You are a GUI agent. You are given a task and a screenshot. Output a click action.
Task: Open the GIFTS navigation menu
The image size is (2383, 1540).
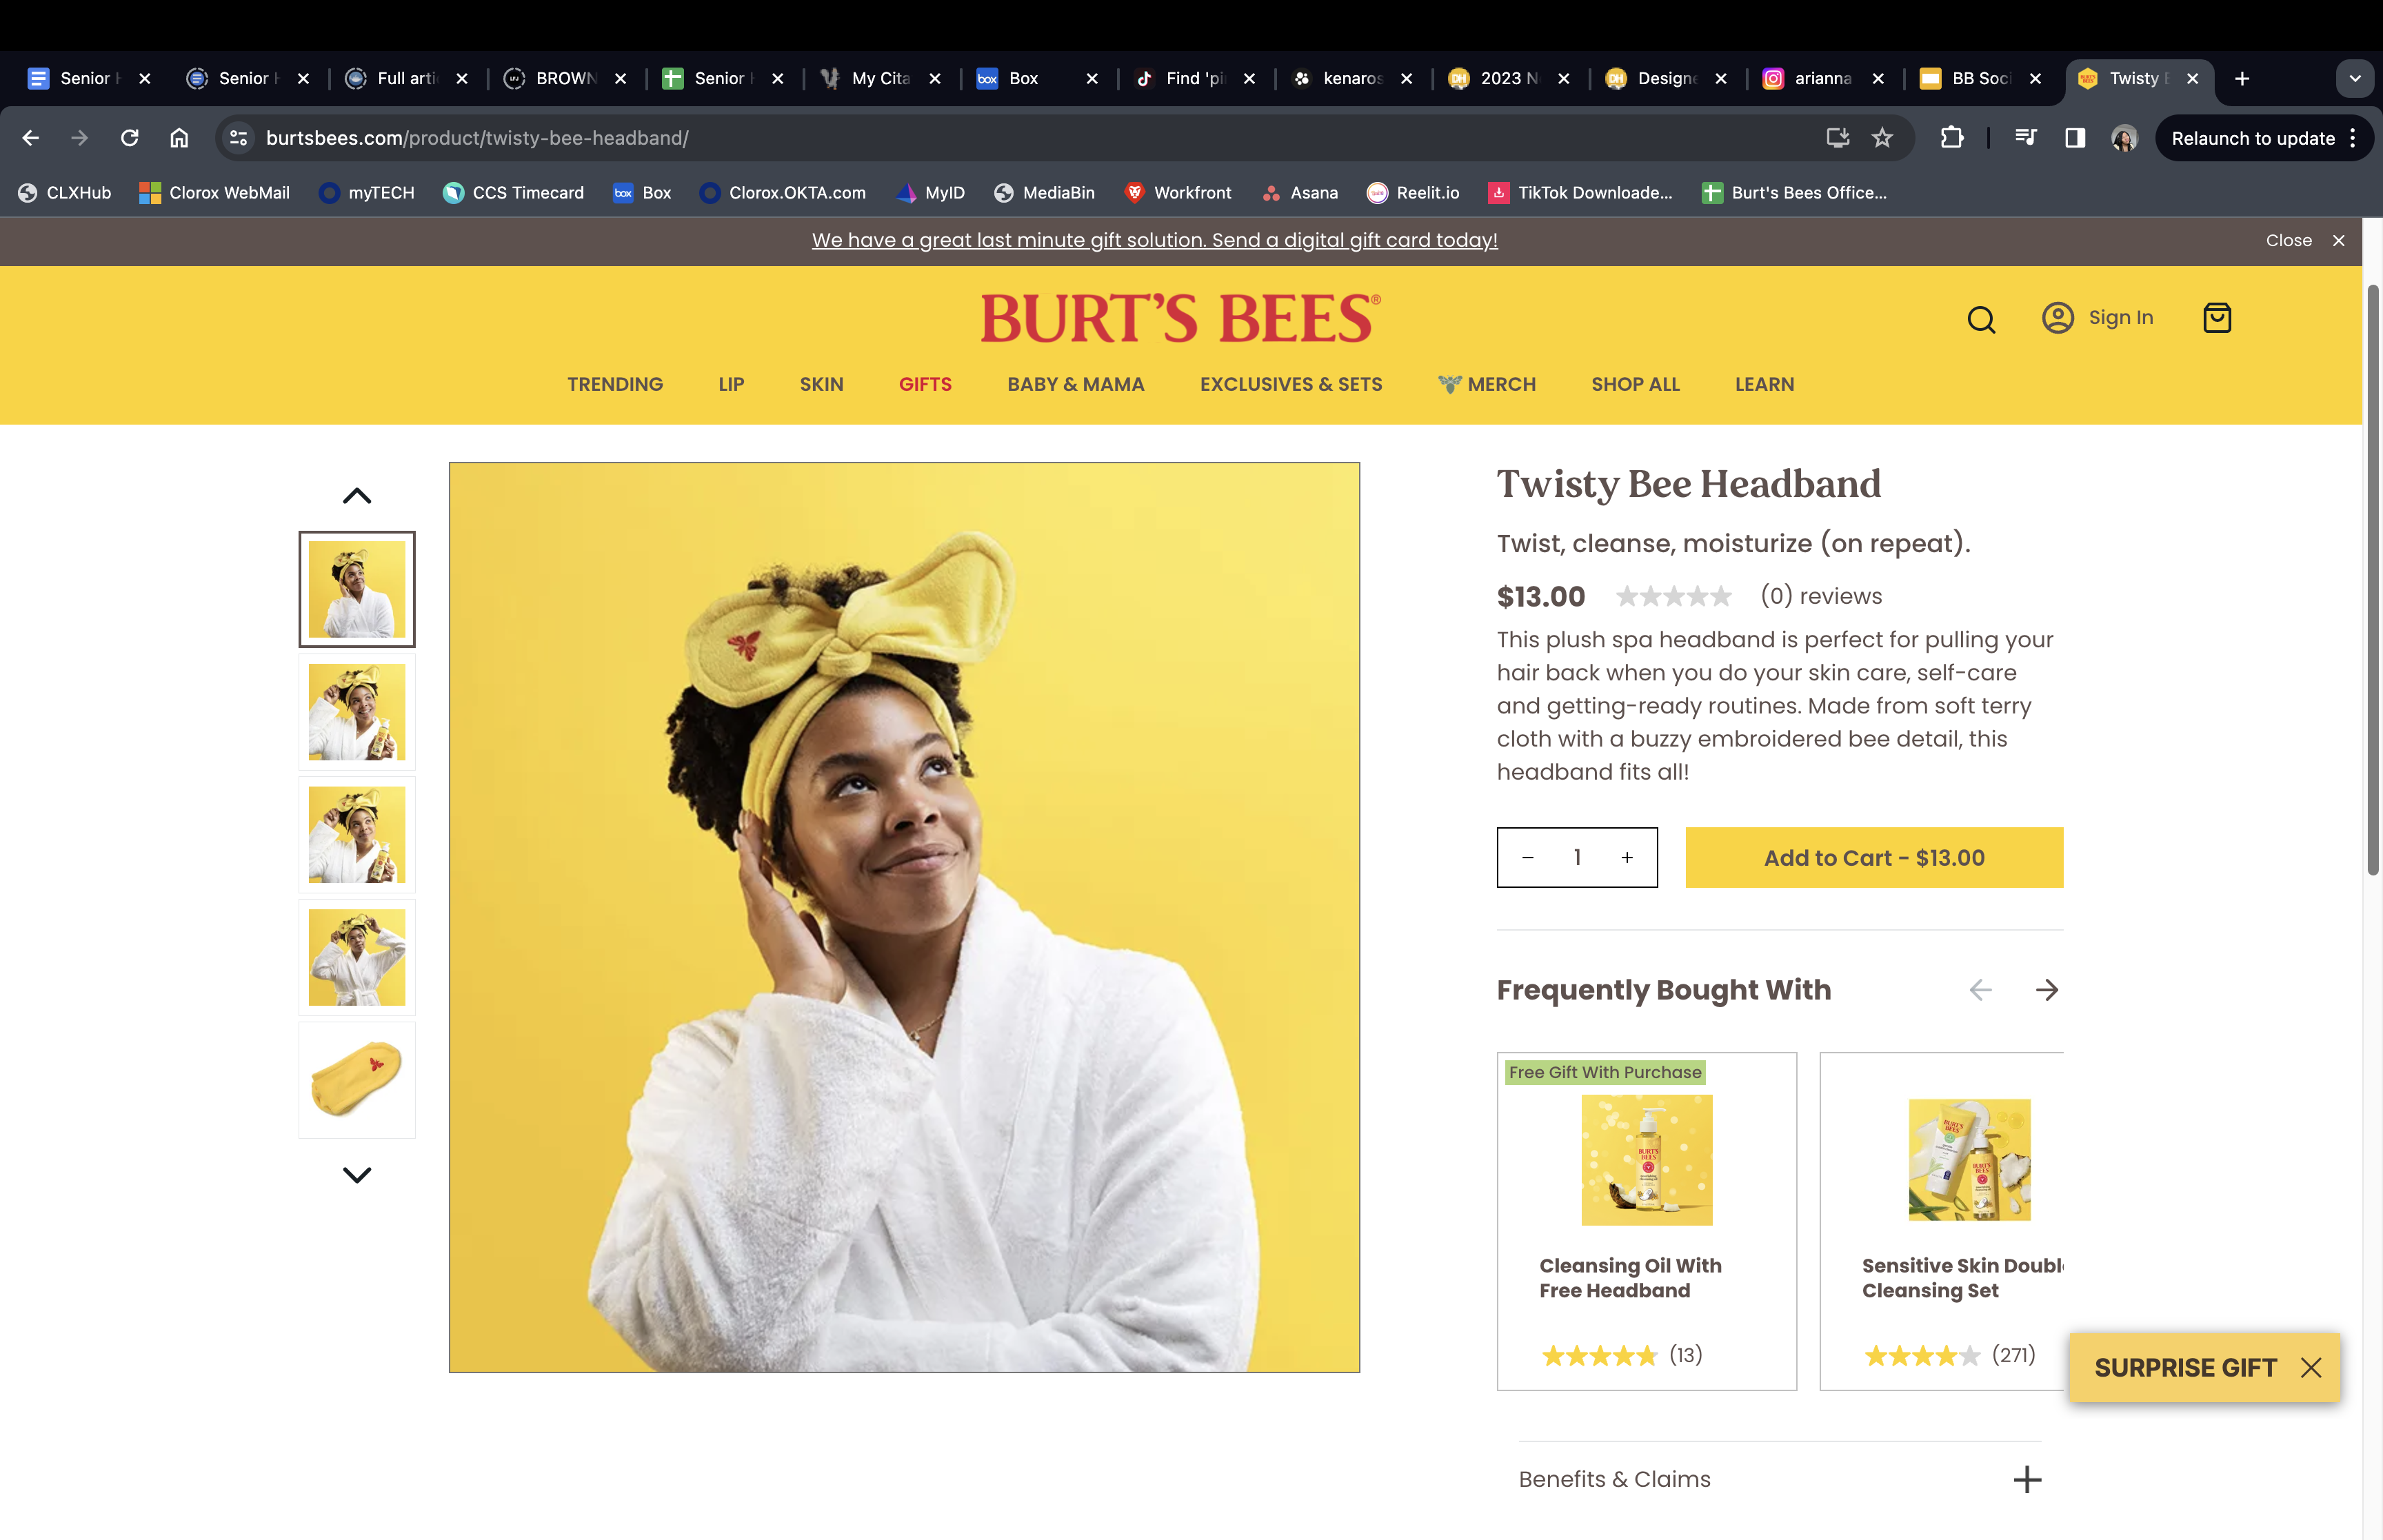925,384
